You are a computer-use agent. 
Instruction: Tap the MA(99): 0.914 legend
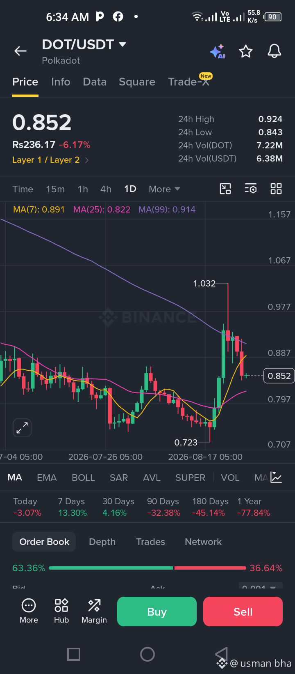tap(167, 210)
